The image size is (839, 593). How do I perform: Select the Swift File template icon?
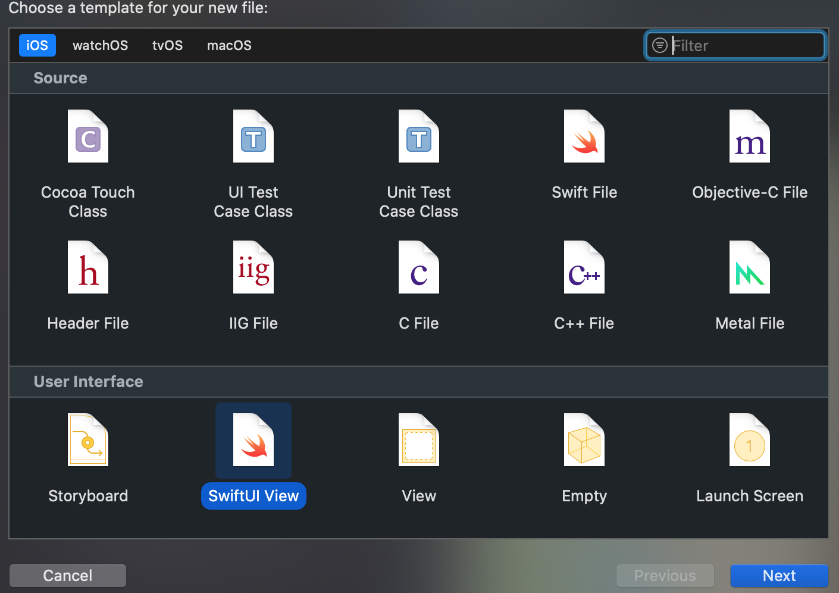584,136
